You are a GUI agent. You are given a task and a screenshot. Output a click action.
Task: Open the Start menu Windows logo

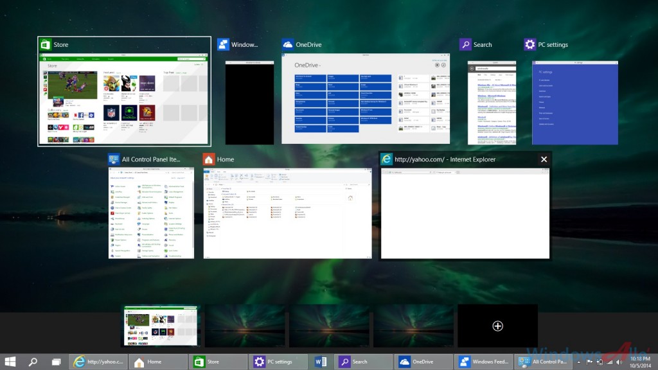pyautogui.click(x=10, y=362)
